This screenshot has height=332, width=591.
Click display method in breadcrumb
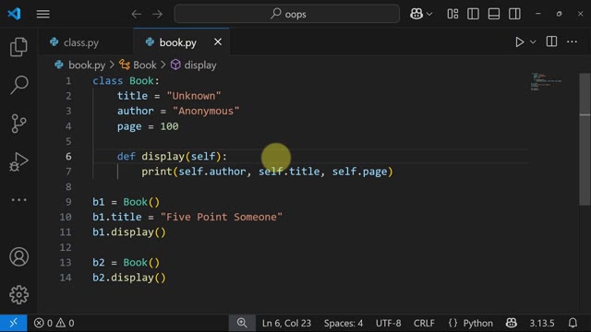pos(200,65)
